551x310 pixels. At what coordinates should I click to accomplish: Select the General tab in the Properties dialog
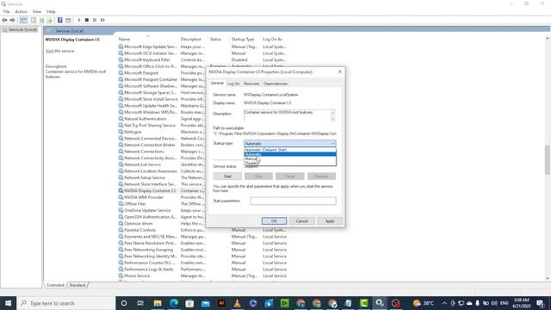pos(217,84)
